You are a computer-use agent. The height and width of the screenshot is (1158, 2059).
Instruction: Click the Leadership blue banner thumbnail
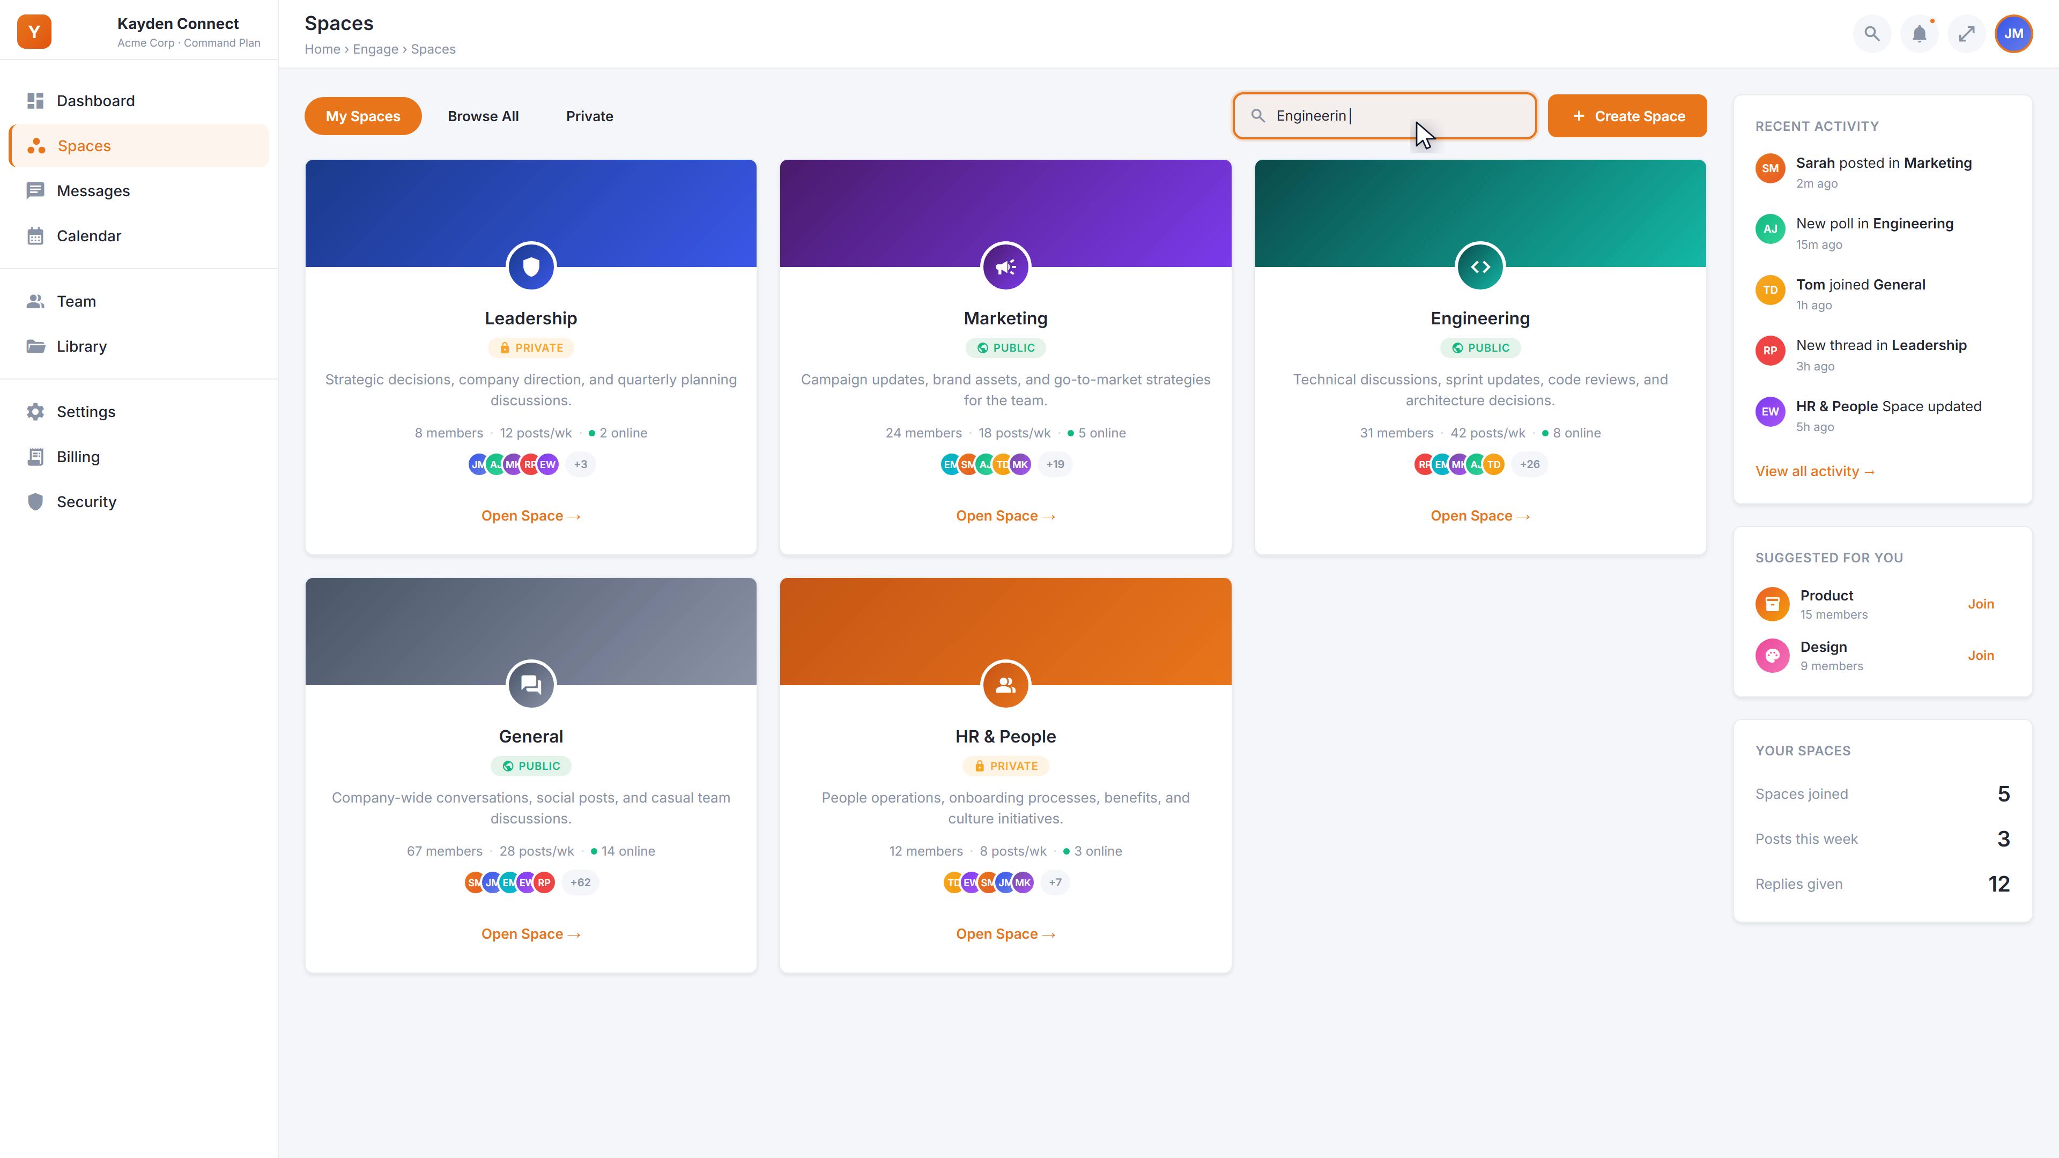pos(531,213)
